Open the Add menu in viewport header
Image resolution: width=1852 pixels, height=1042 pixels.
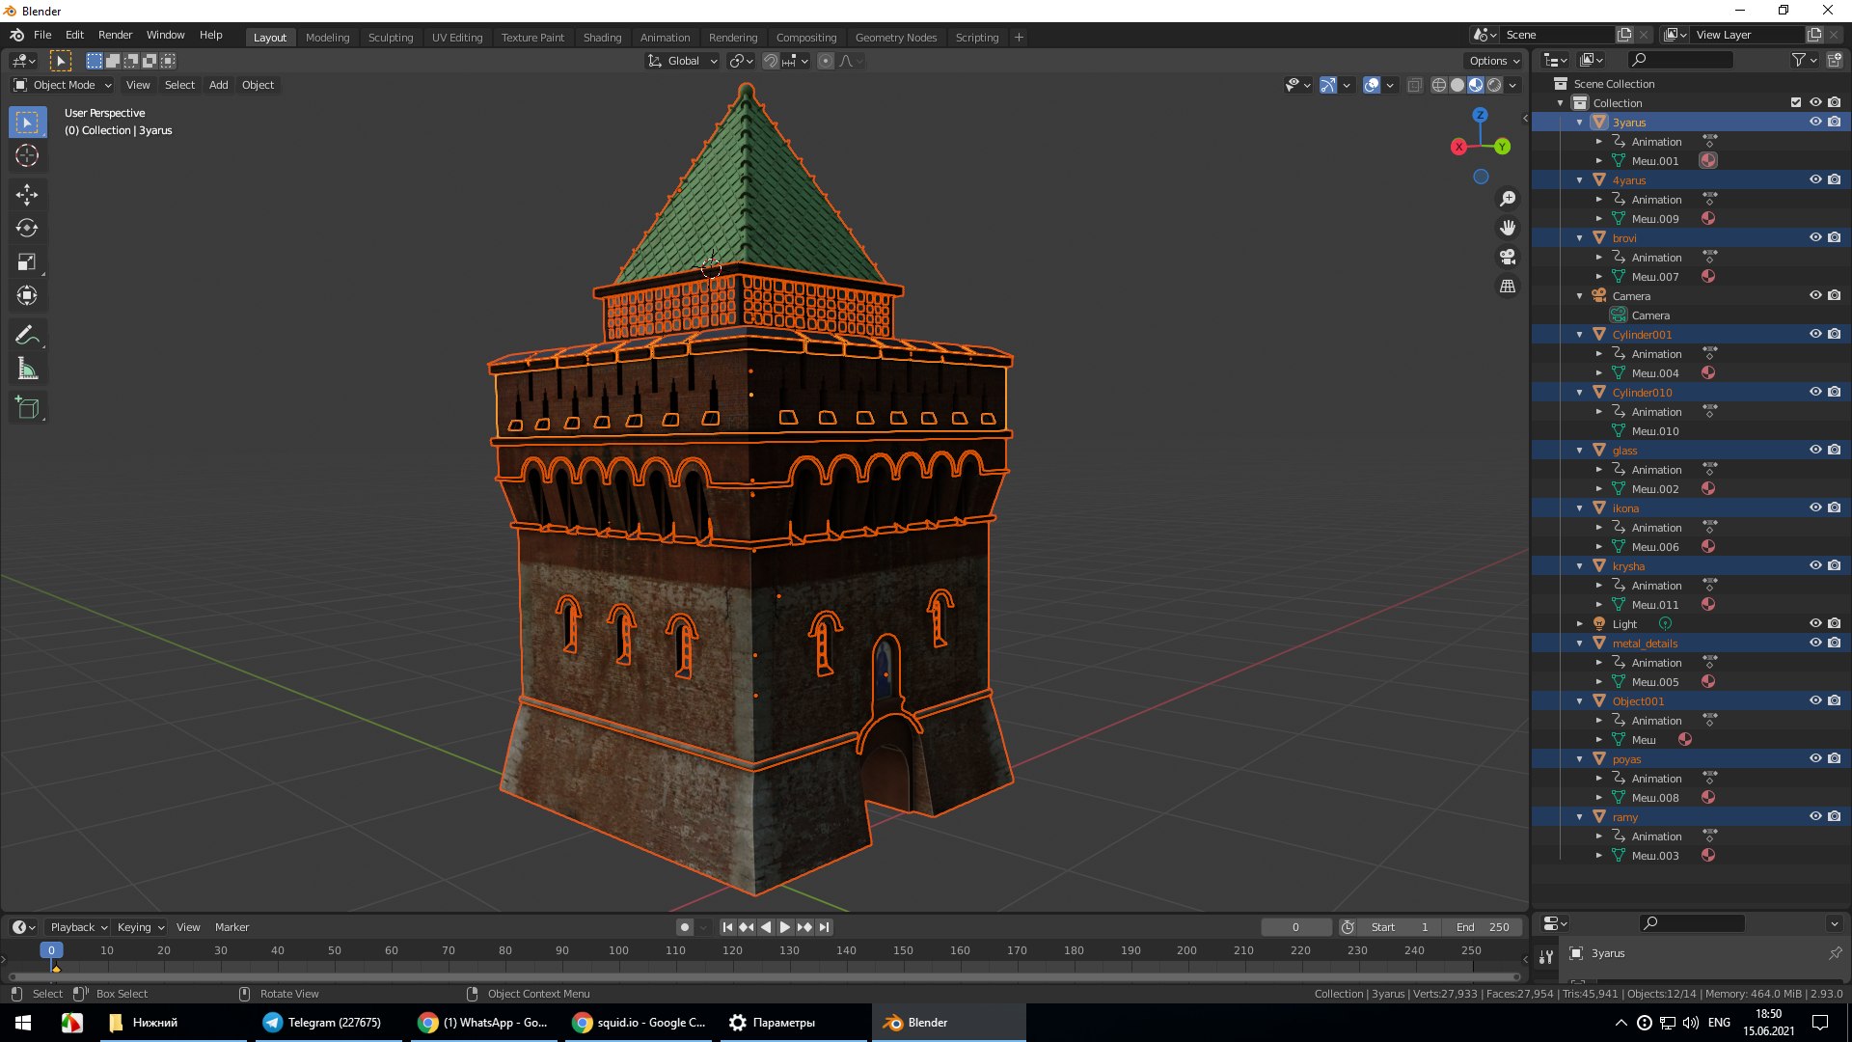click(x=219, y=85)
